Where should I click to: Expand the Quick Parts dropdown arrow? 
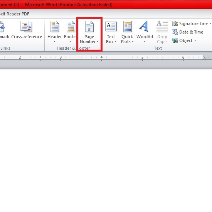(x=133, y=42)
